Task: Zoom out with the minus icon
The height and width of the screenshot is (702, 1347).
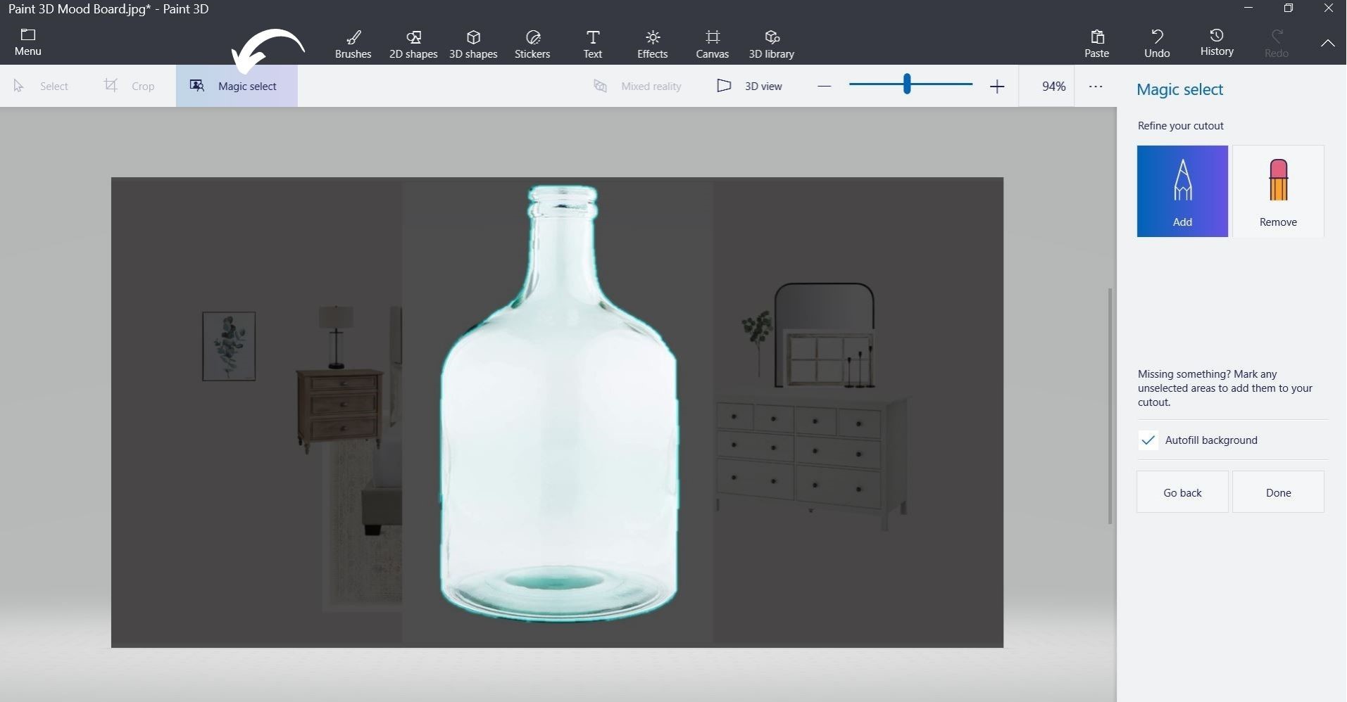Action: click(825, 87)
